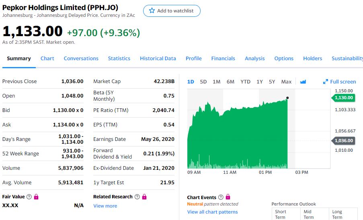The image size is (363, 220).
Task: Click the Full screen expand arrows icon
Action: pyautogui.click(x=326, y=81)
